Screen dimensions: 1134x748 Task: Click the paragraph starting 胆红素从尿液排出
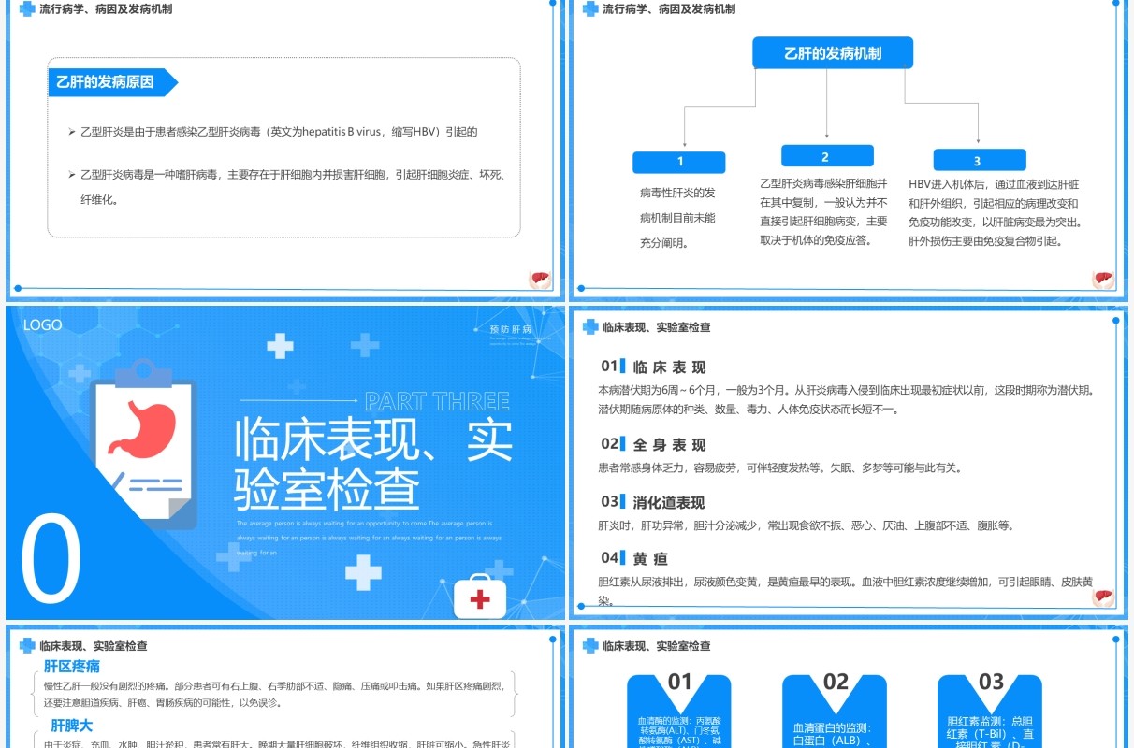(x=846, y=591)
